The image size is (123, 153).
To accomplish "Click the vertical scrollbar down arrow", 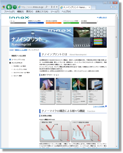I will pos(116,146).
